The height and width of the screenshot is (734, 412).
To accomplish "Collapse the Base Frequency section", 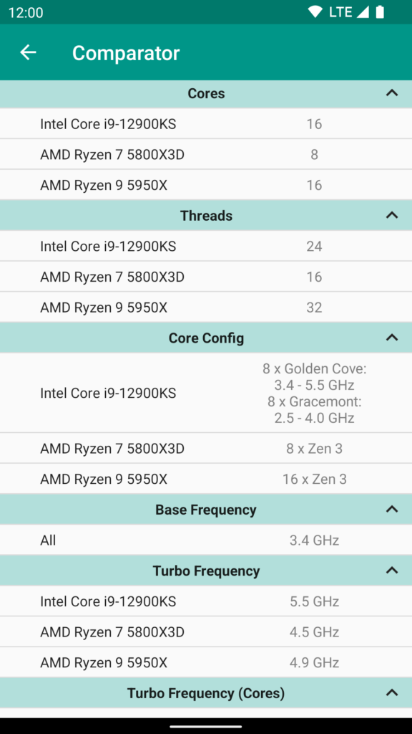I will tap(391, 509).
